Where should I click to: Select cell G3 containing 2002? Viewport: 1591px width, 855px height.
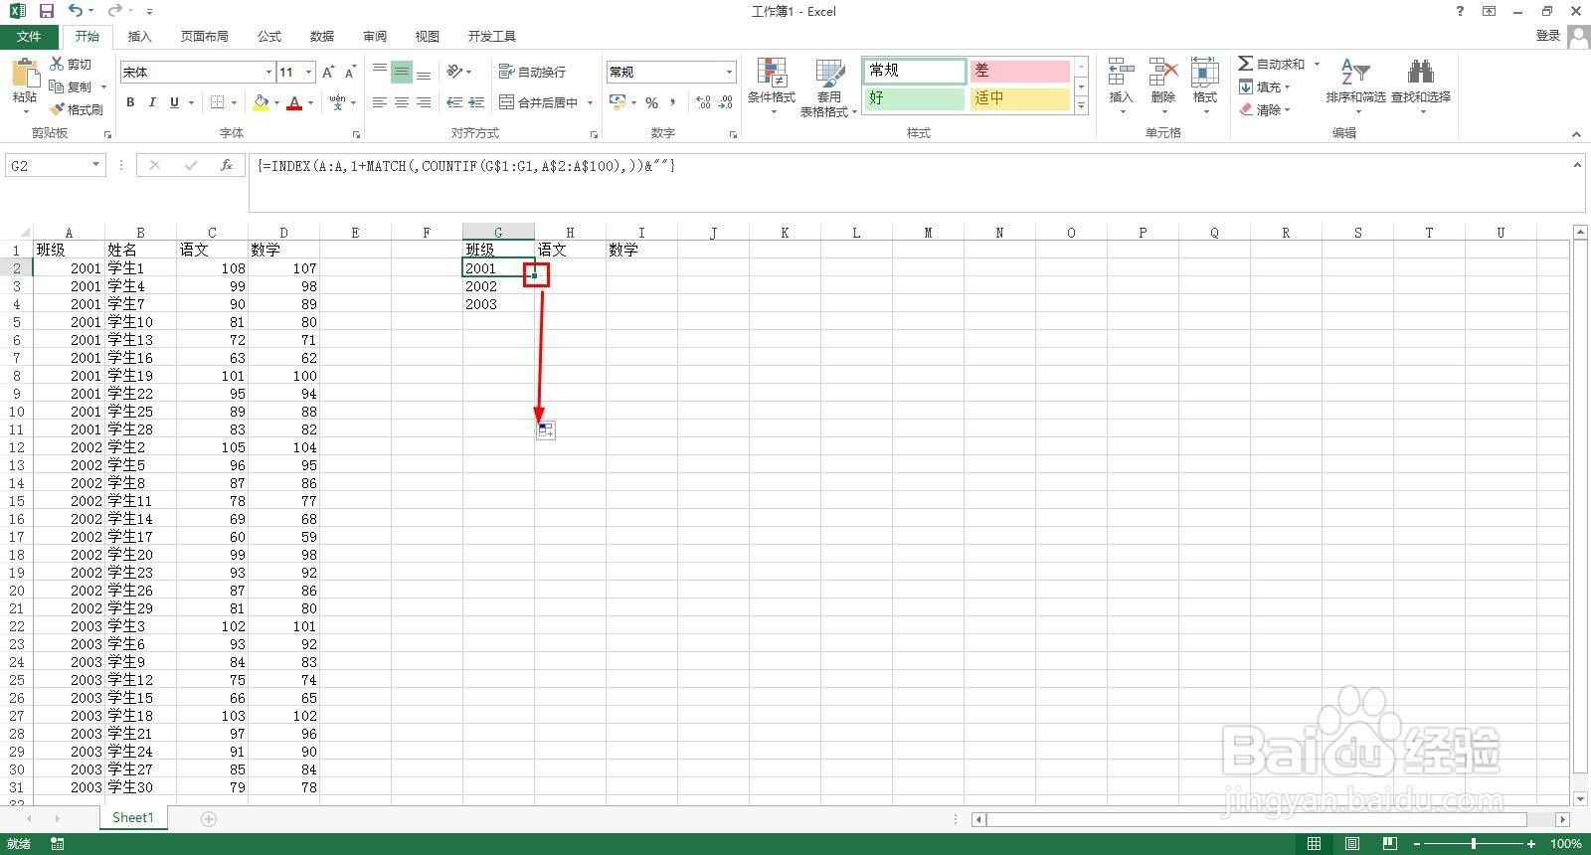[x=498, y=285]
